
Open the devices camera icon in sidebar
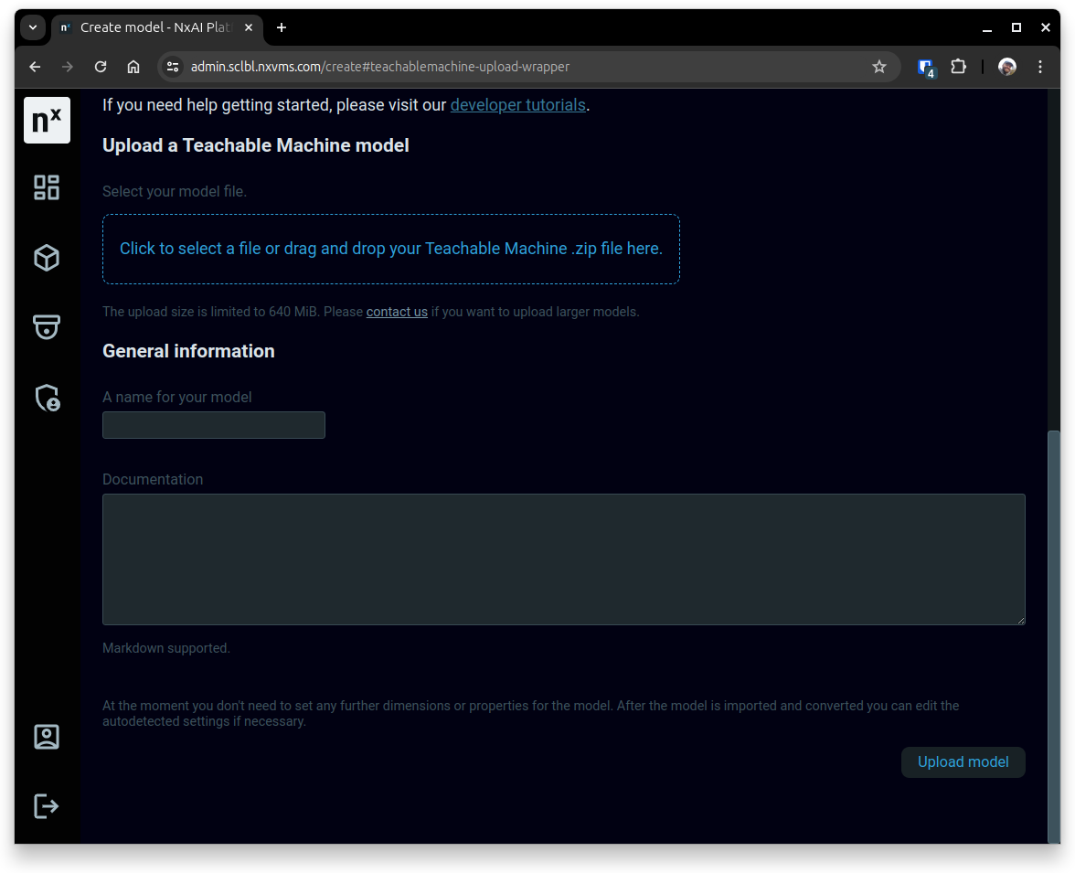click(47, 326)
